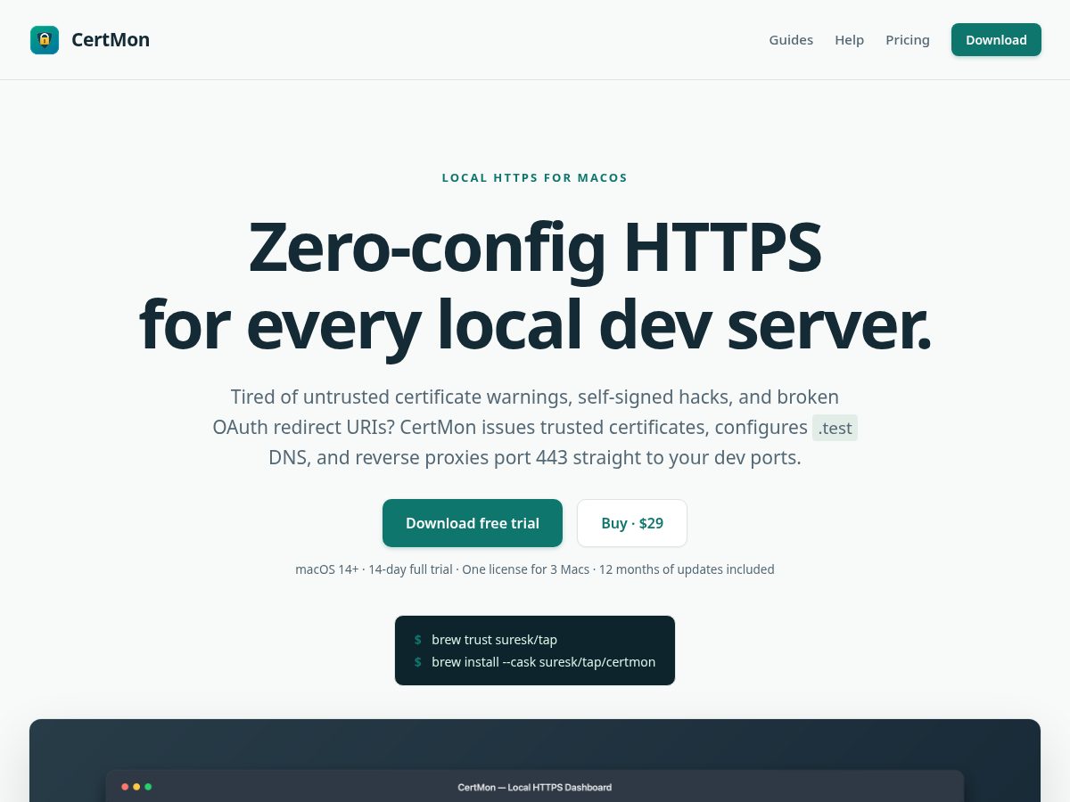Image resolution: width=1070 pixels, height=802 pixels.
Task: Open the Guides nav link
Action: (791, 40)
